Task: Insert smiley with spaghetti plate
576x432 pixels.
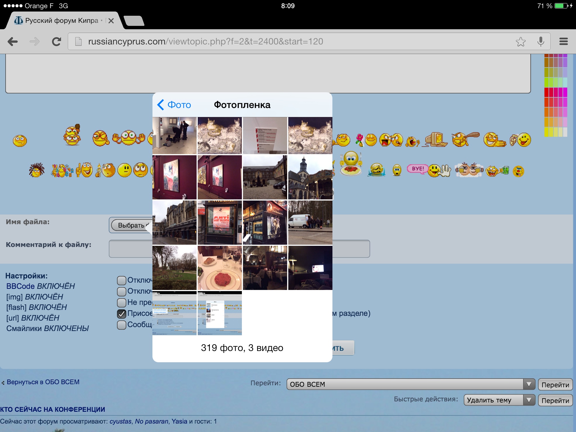Action: [351, 164]
